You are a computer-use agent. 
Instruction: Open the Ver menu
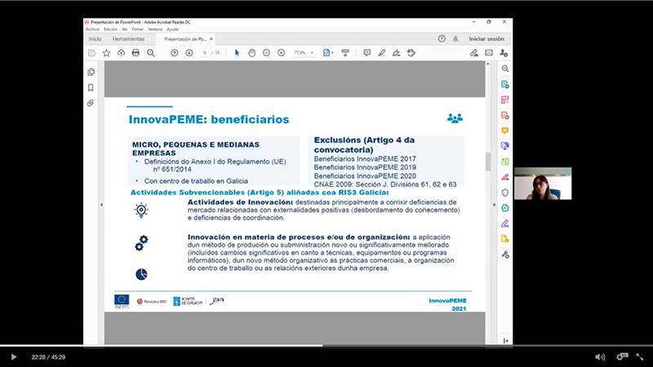(125, 29)
